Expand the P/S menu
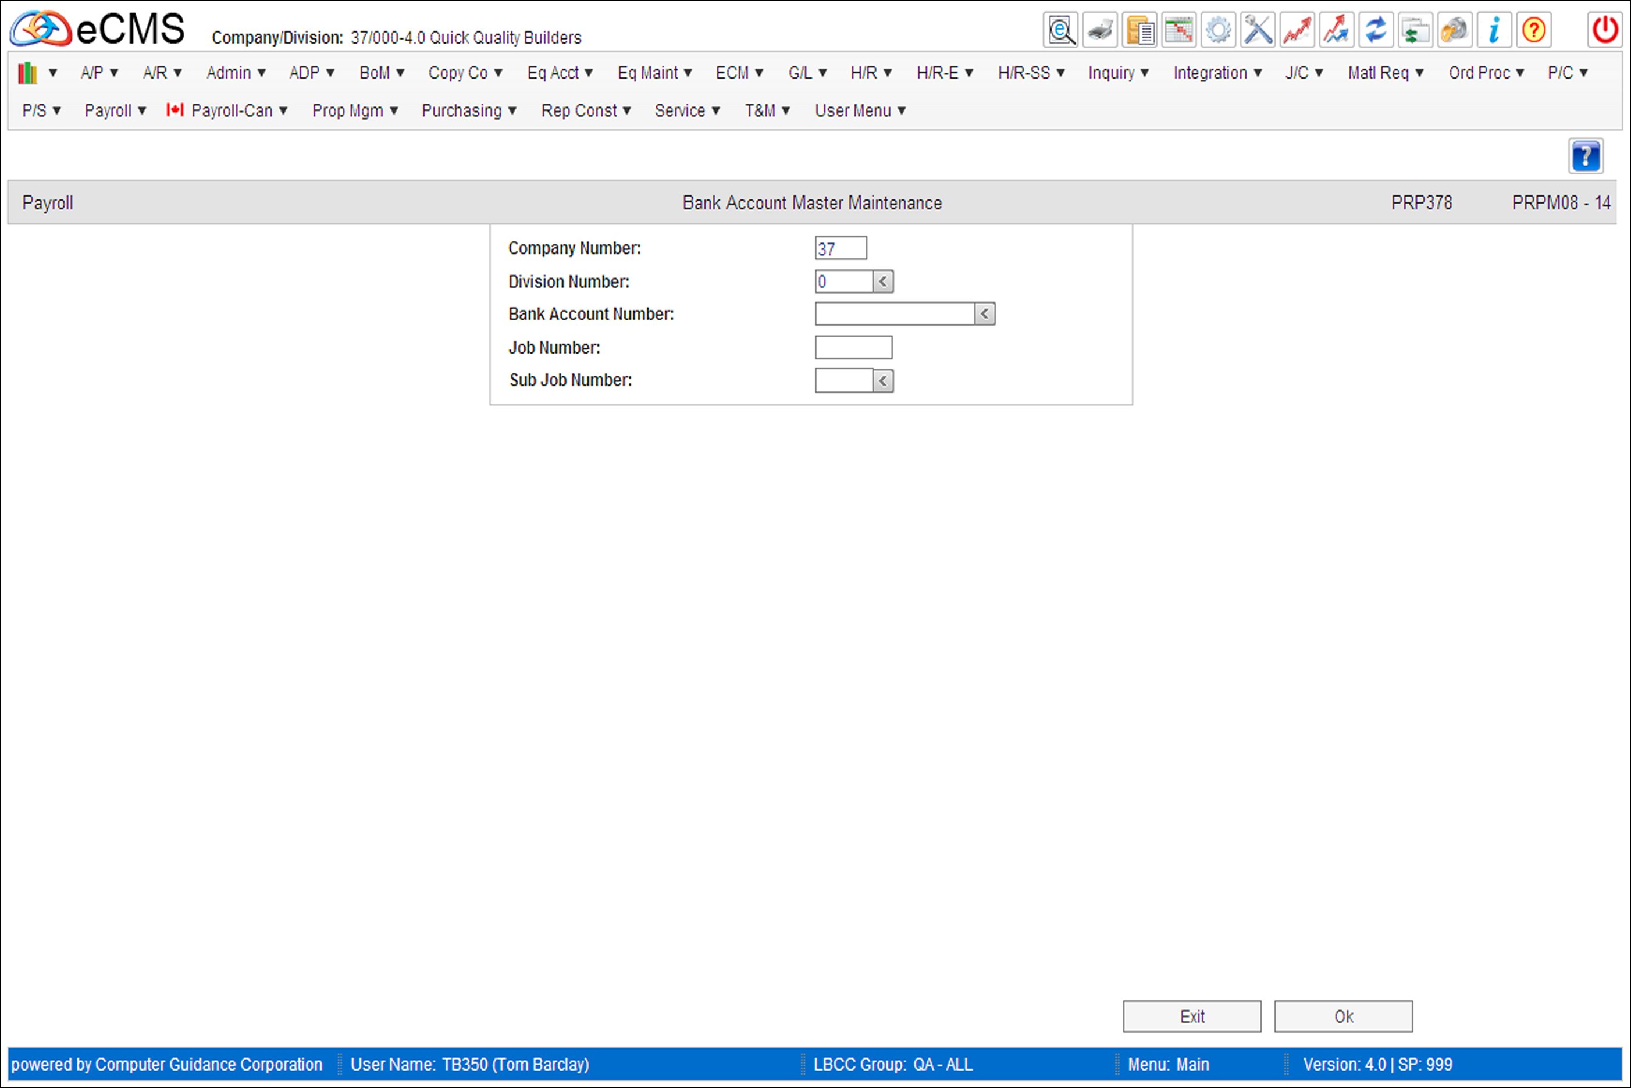1631x1088 pixels. pos(42,110)
